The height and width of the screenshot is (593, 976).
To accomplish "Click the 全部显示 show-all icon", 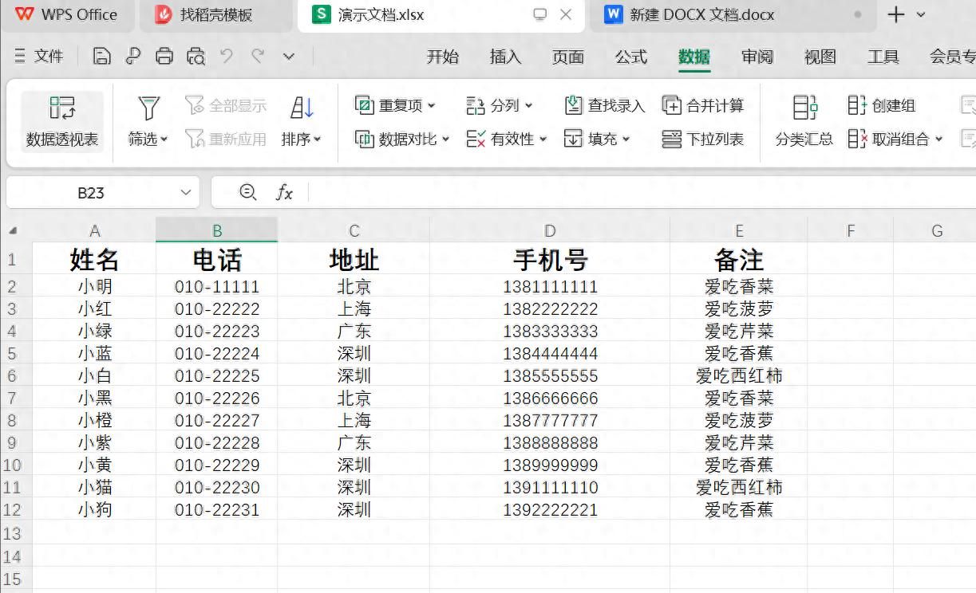I will coord(195,104).
